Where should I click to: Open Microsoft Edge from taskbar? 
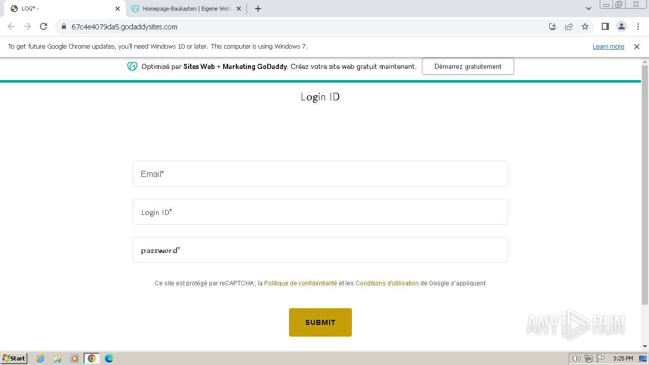[109, 358]
